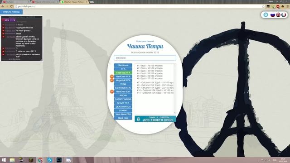The width and height of the screenshot is (290, 163).
Task: Select the Black Hole mode
Action: (x=123, y=118)
